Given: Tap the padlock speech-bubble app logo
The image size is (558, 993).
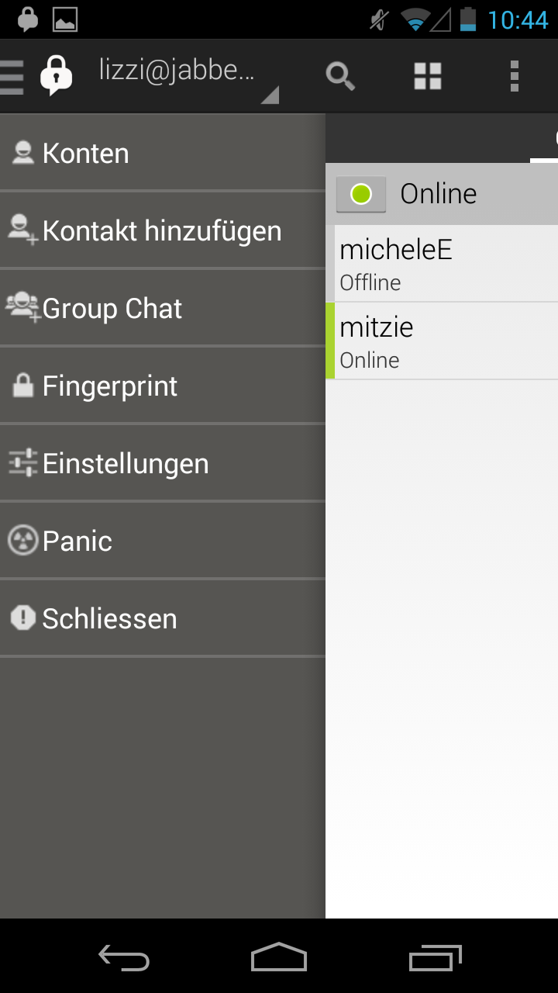Looking at the screenshot, I should point(56,75).
